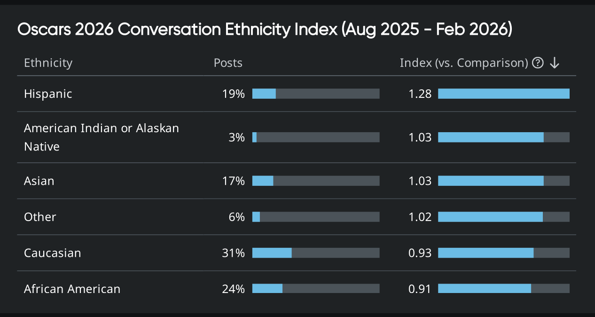This screenshot has height=317, width=595.
Task: Click Hispanic 19% posts bar
Action: [316, 94]
